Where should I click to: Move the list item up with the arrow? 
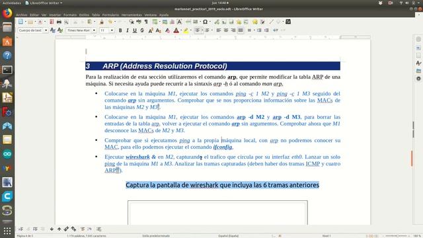tap(59, 229)
